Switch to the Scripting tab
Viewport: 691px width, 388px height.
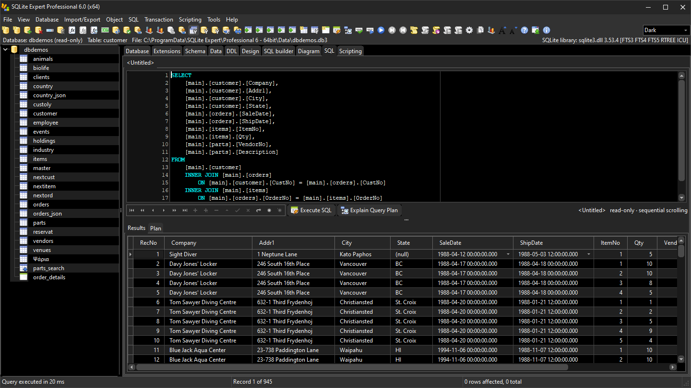coord(350,51)
